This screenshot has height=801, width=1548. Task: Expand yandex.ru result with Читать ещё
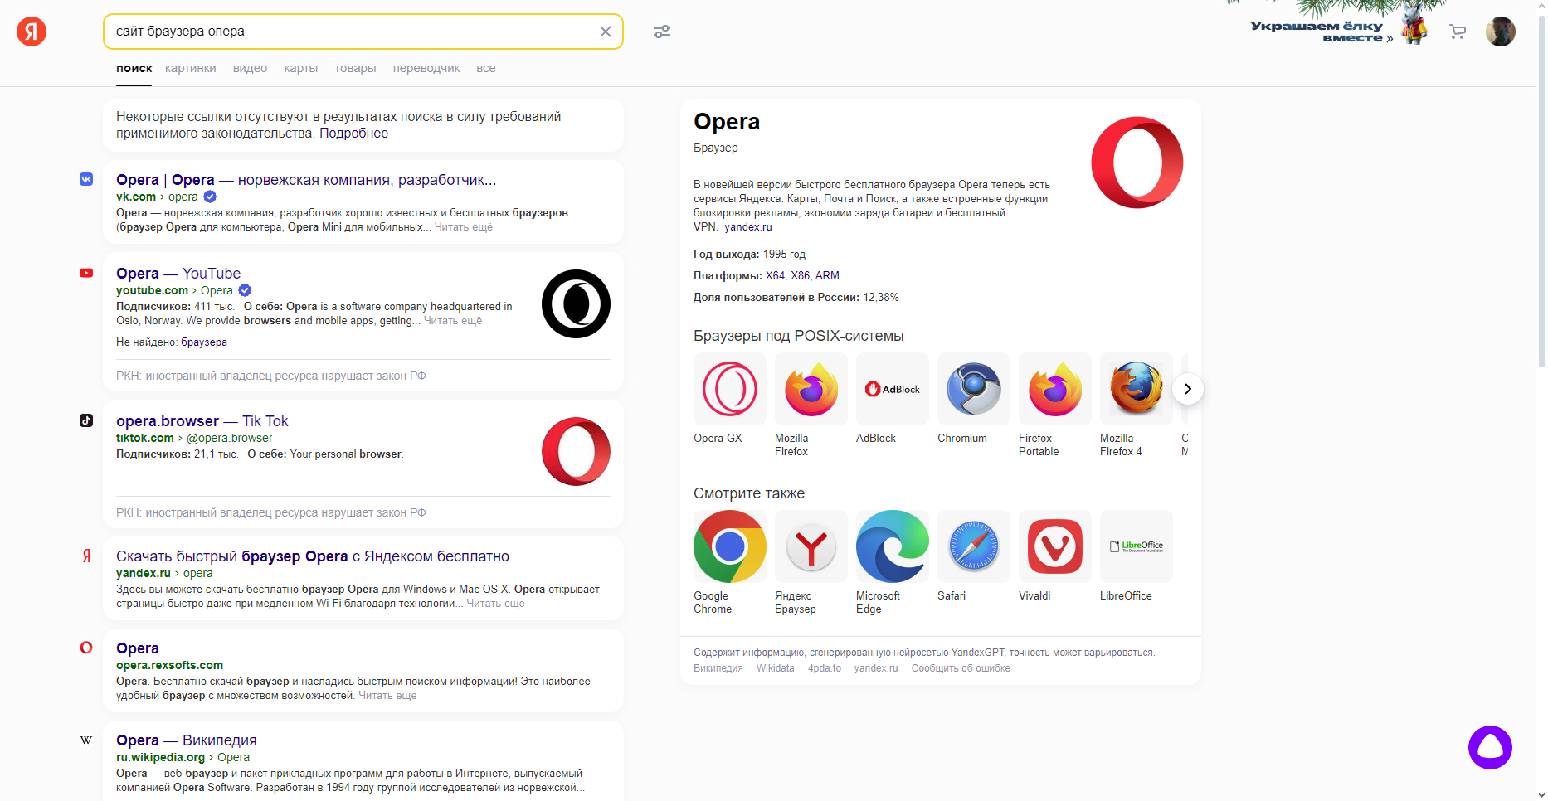point(495,604)
